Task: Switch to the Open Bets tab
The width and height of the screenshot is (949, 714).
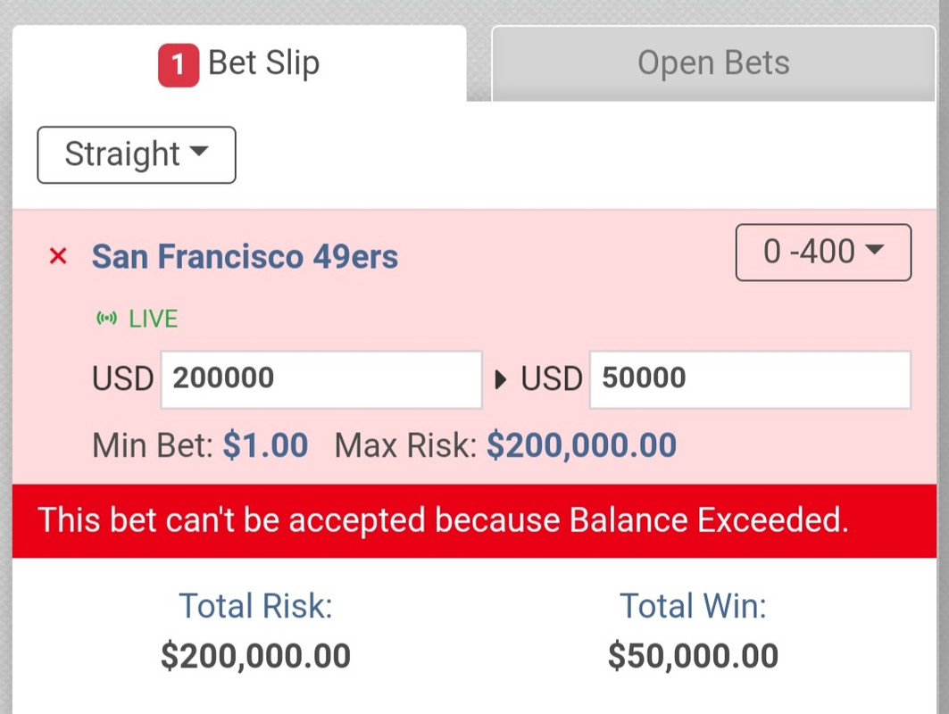Action: (x=713, y=63)
